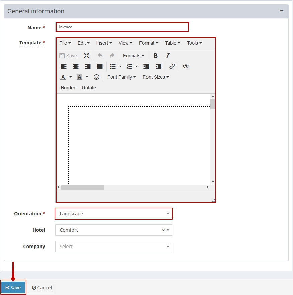Click the Name input field
The height and width of the screenshot is (295, 293).
(122, 27)
